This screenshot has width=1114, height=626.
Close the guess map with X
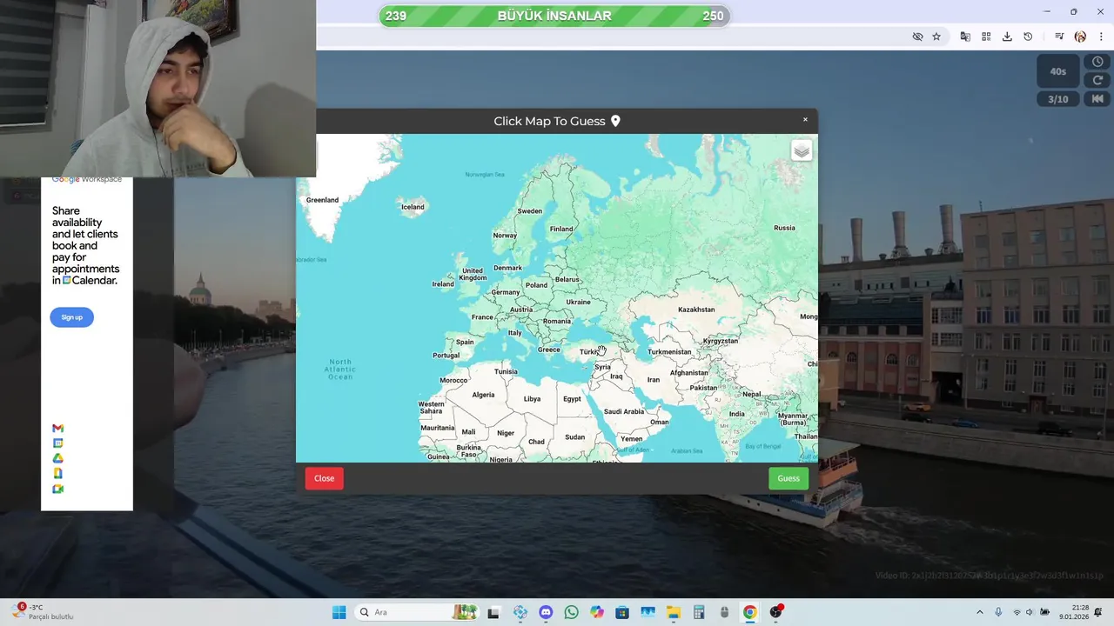[x=805, y=120]
